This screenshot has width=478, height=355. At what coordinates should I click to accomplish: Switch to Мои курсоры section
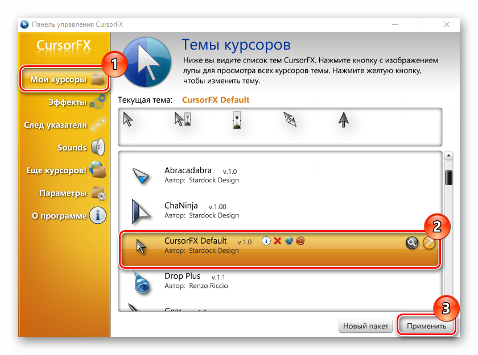click(59, 80)
